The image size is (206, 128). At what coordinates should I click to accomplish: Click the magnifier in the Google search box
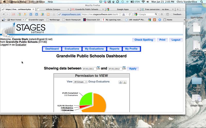click(156, 14)
